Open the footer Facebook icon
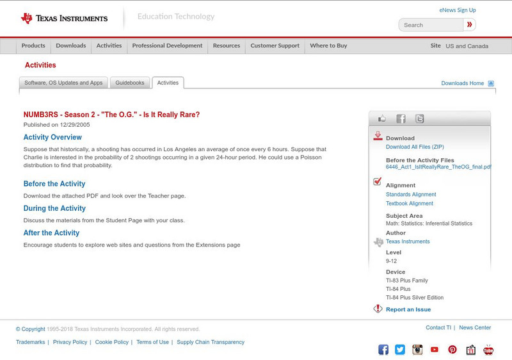Screen dimensions: 512x360 (383, 350)
